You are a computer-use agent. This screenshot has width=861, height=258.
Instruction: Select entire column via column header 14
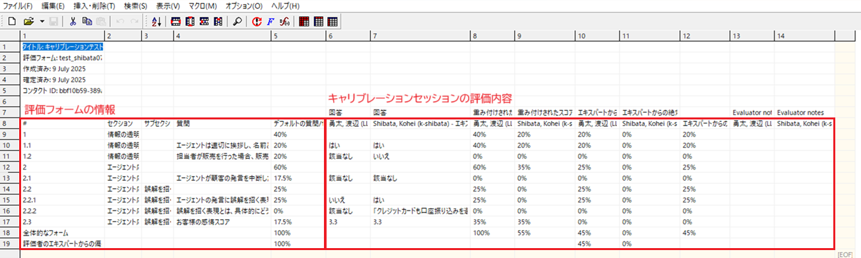[805, 35]
